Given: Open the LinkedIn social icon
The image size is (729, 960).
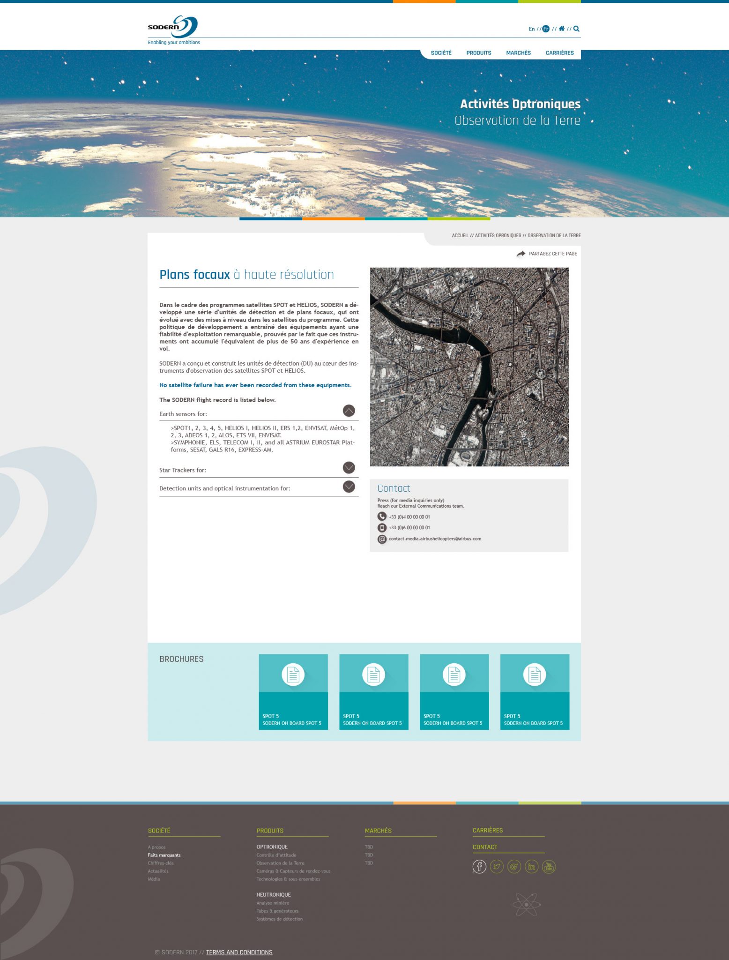Looking at the screenshot, I should click(x=531, y=867).
